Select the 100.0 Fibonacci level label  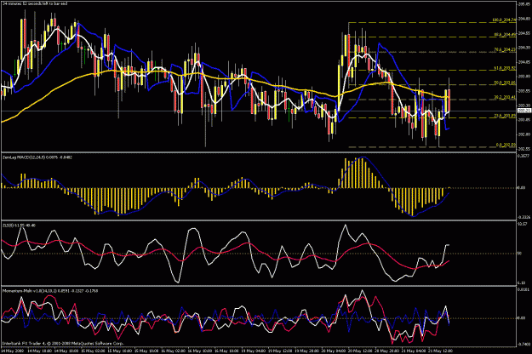pos(504,20)
